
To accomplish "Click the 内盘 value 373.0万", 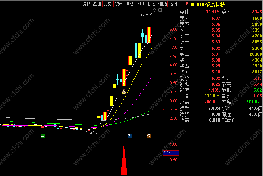I will coord(254,102).
